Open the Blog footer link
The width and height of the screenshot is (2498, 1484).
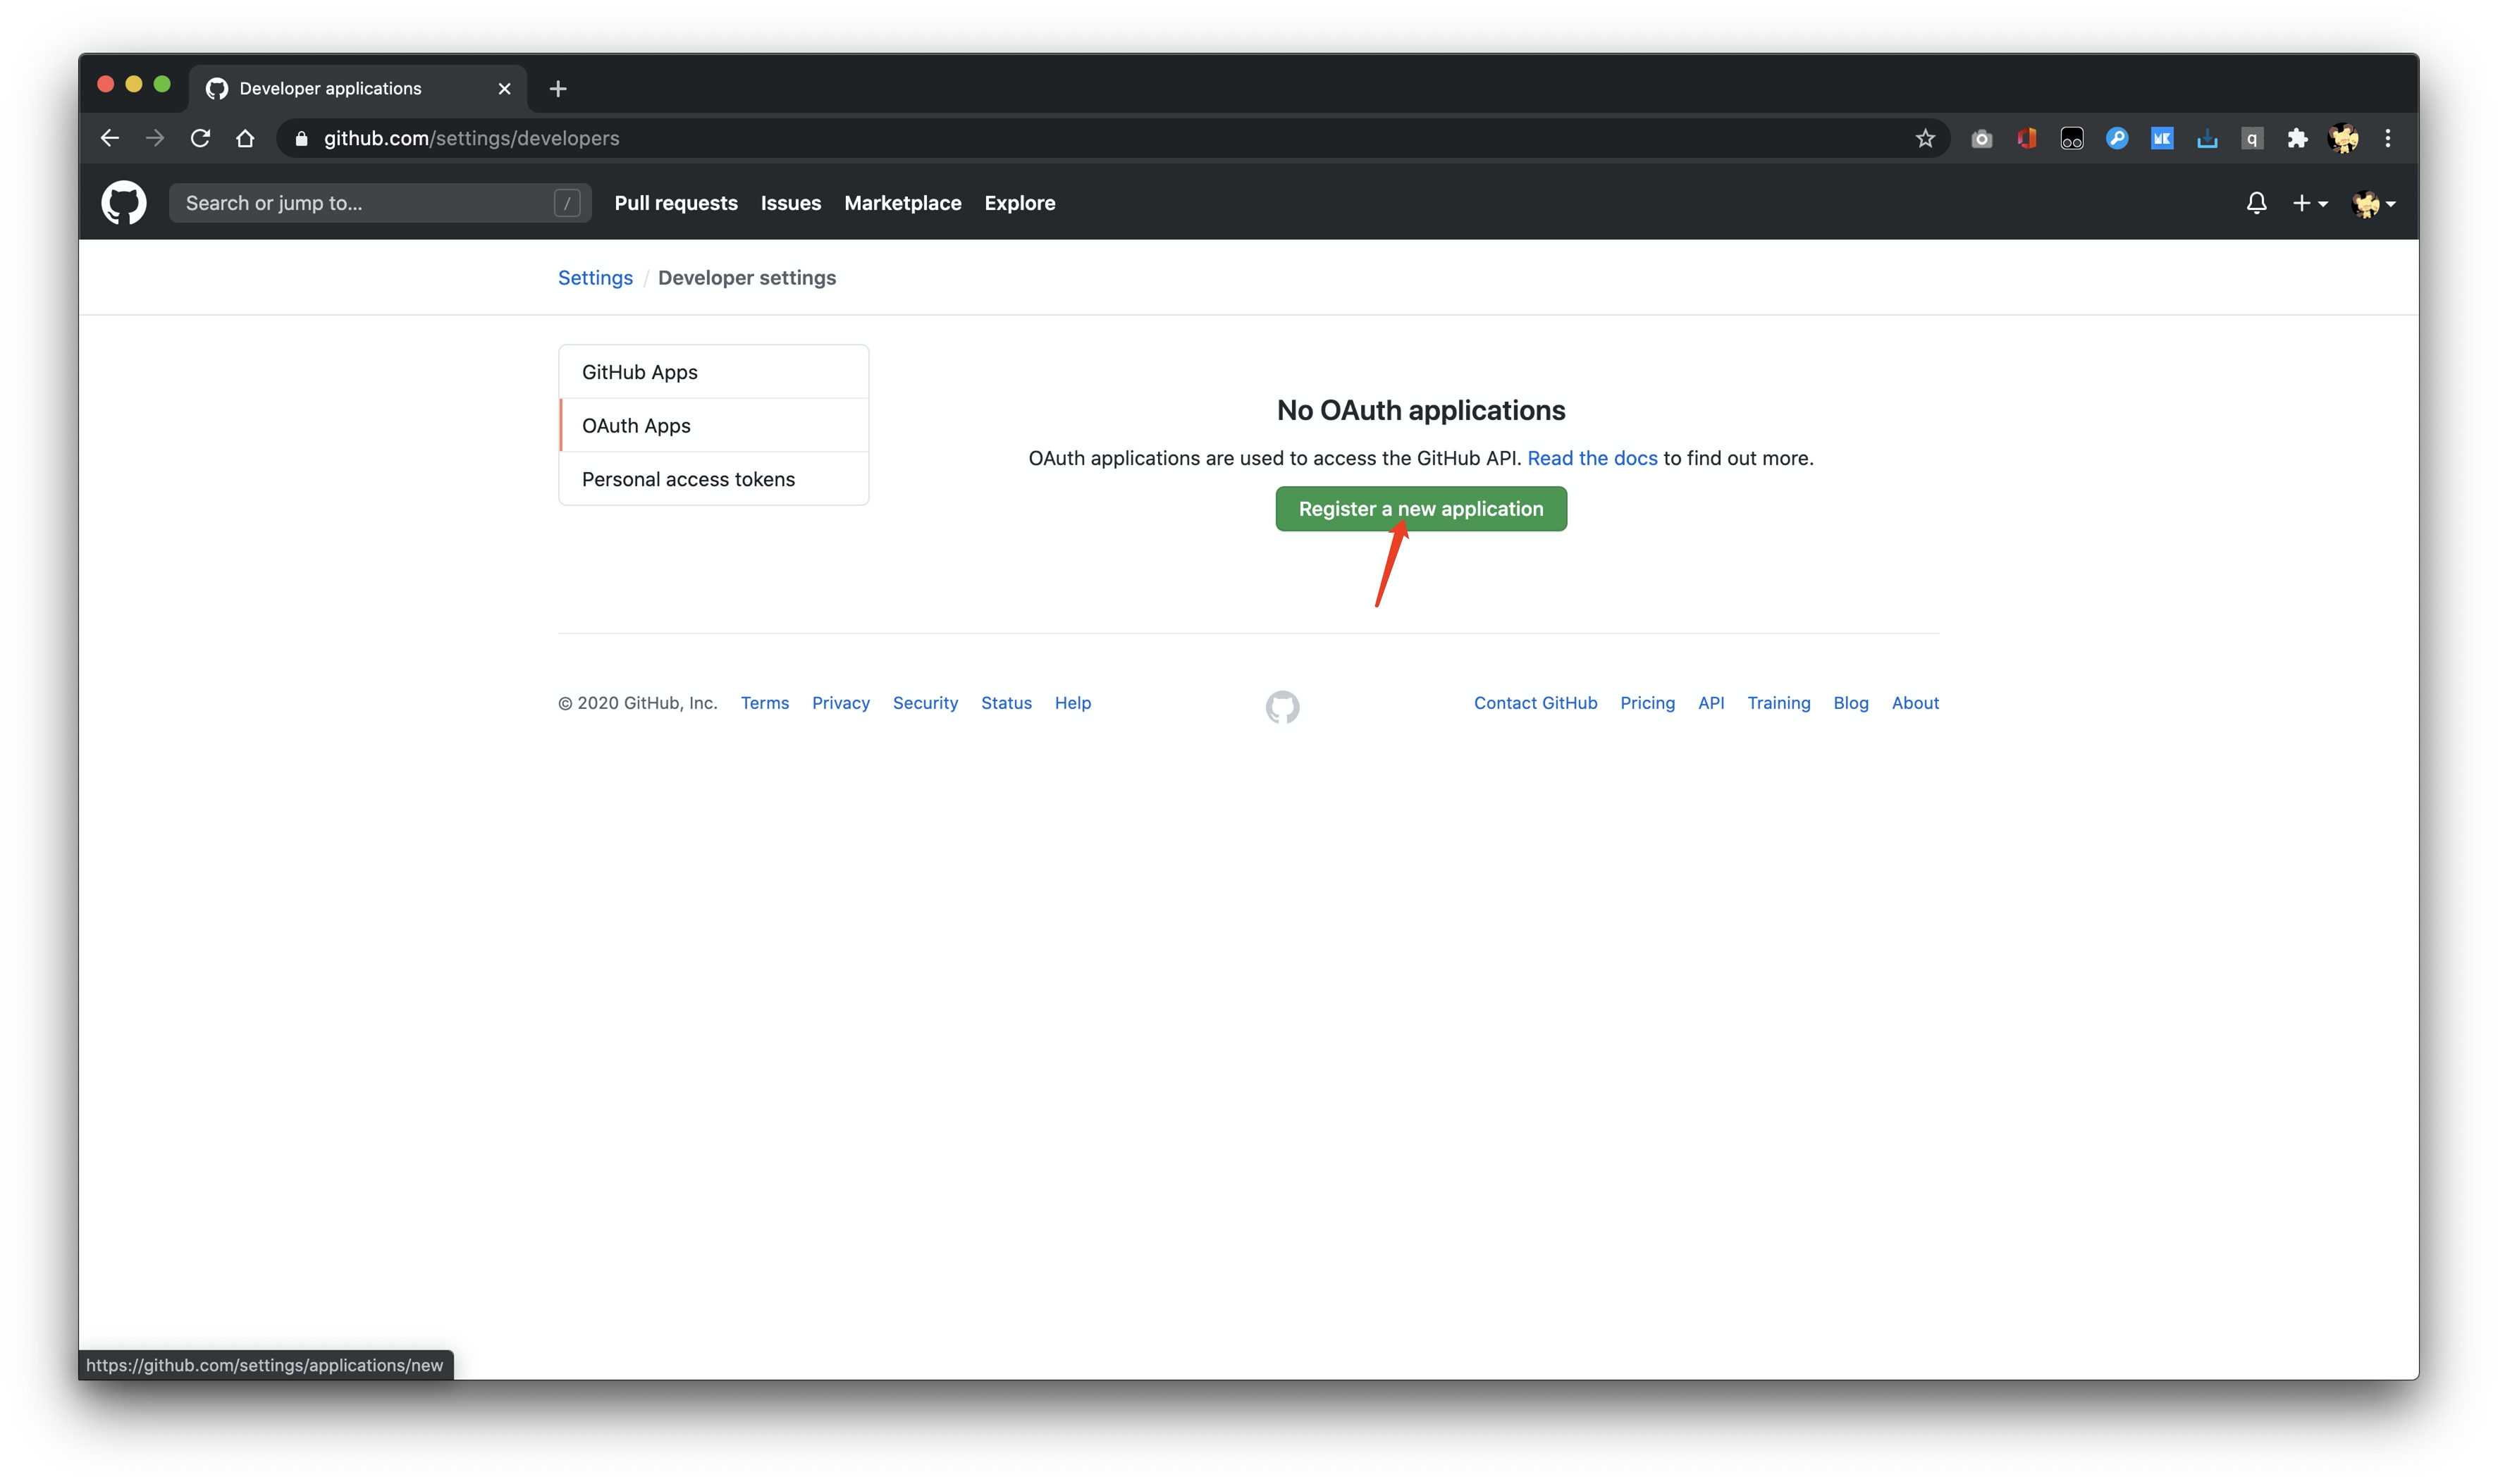(x=1851, y=703)
